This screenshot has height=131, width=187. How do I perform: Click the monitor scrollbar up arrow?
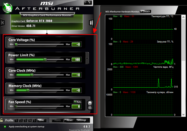coord(184,17)
